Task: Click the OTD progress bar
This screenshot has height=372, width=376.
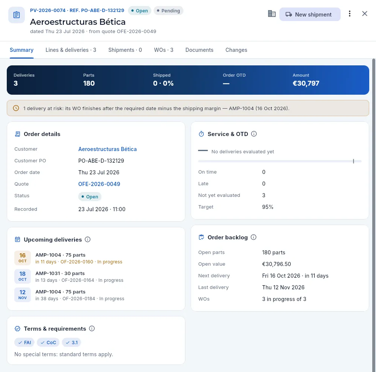Action: [280, 161]
